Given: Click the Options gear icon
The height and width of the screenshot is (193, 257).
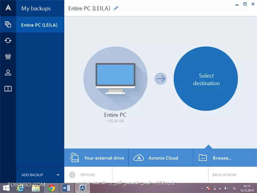Looking at the screenshot, I should (x=72, y=175).
